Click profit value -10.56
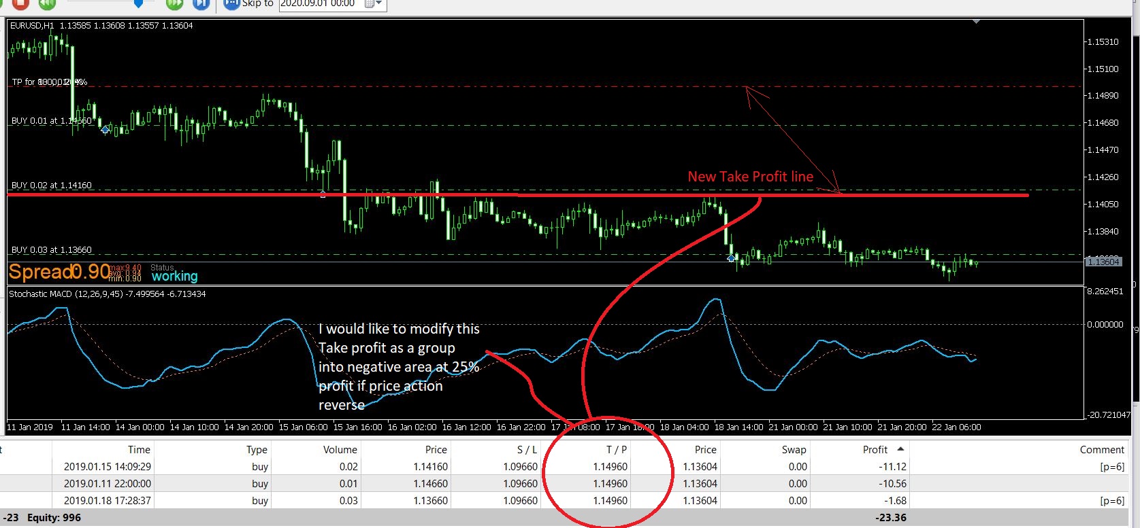The width and height of the screenshot is (1140, 528). click(893, 484)
